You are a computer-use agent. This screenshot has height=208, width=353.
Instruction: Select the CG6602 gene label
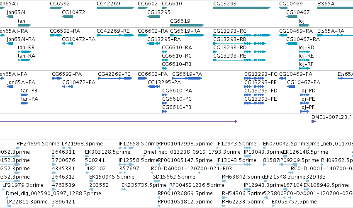pyautogui.click(x=148, y=4)
